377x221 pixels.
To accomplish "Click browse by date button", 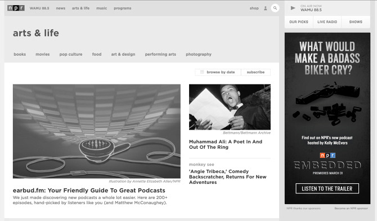I will pyautogui.click(x=218, y=72).
